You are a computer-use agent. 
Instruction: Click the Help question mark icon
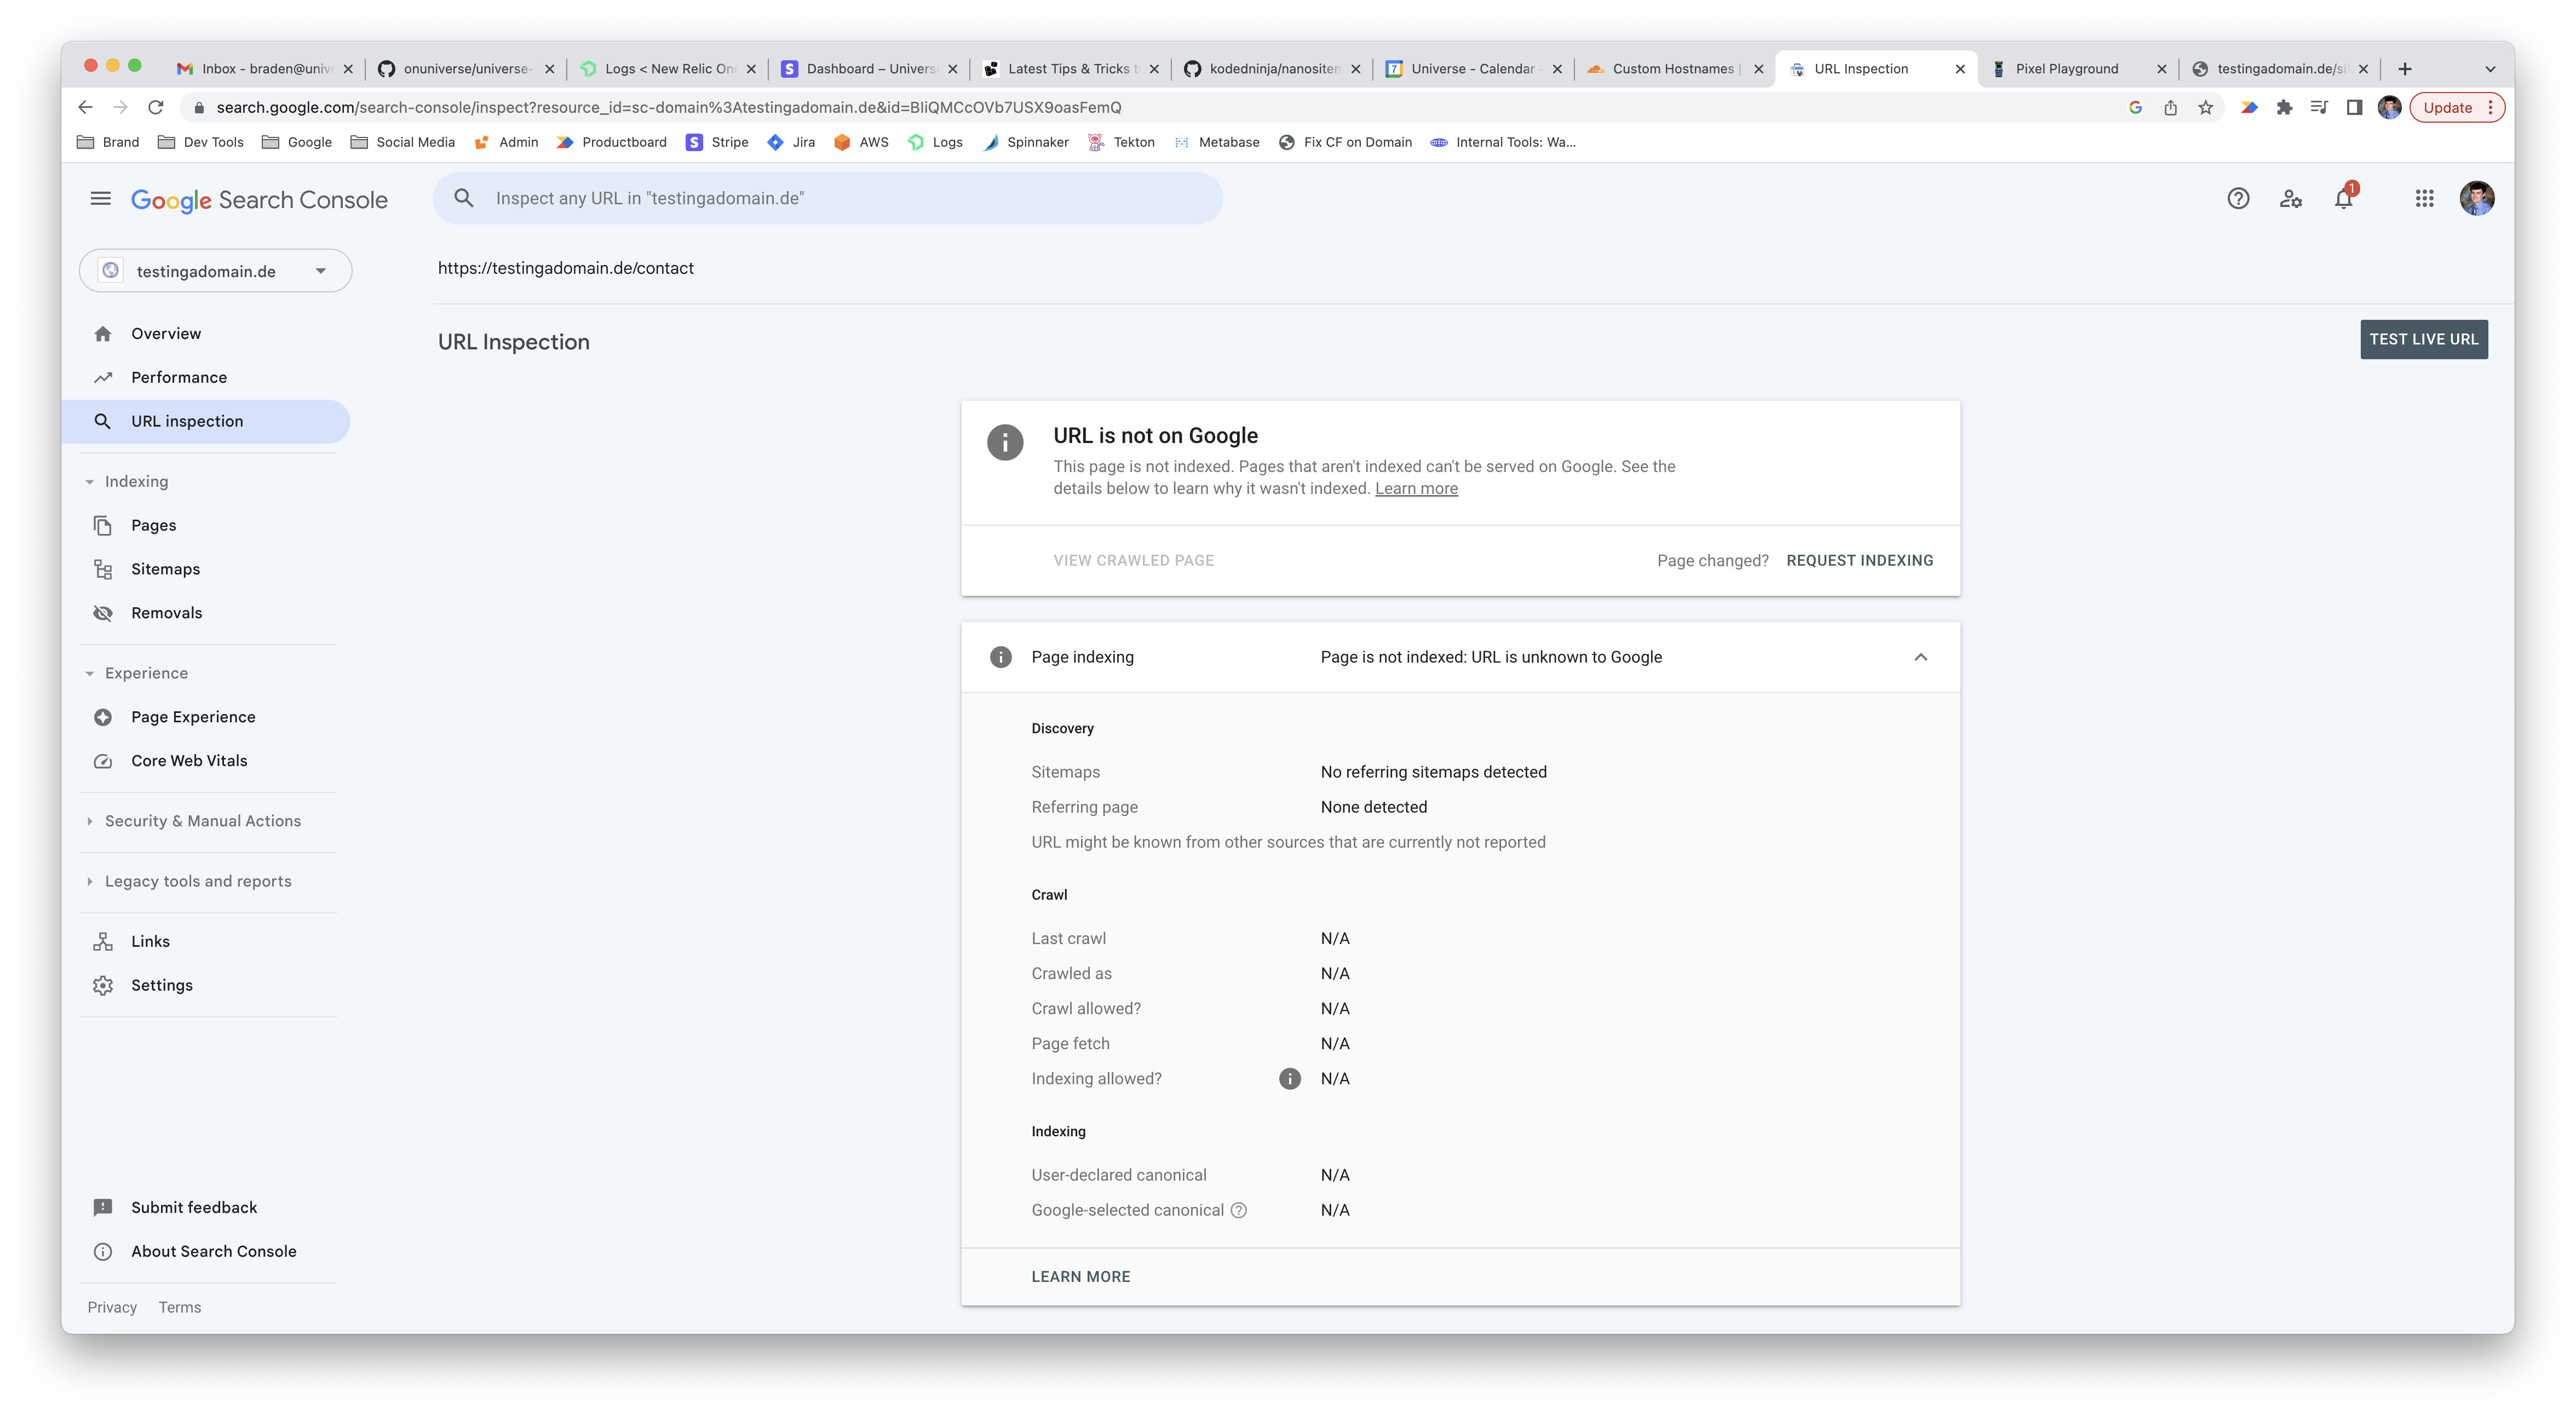click(x=2238, y=199)
